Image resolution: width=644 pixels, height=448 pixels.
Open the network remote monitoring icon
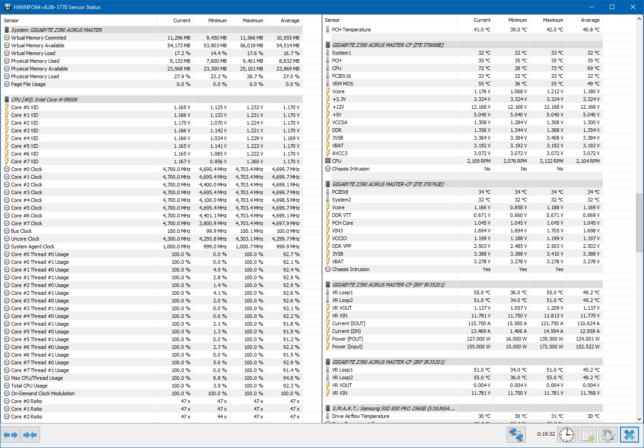[516, 435]
